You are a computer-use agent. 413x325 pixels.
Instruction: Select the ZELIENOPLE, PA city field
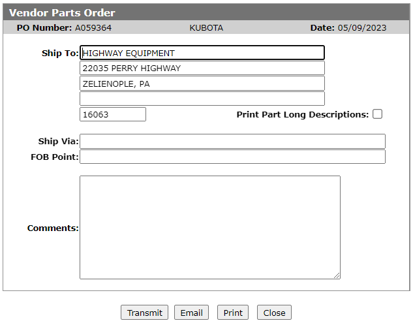[x=202, y=84]
